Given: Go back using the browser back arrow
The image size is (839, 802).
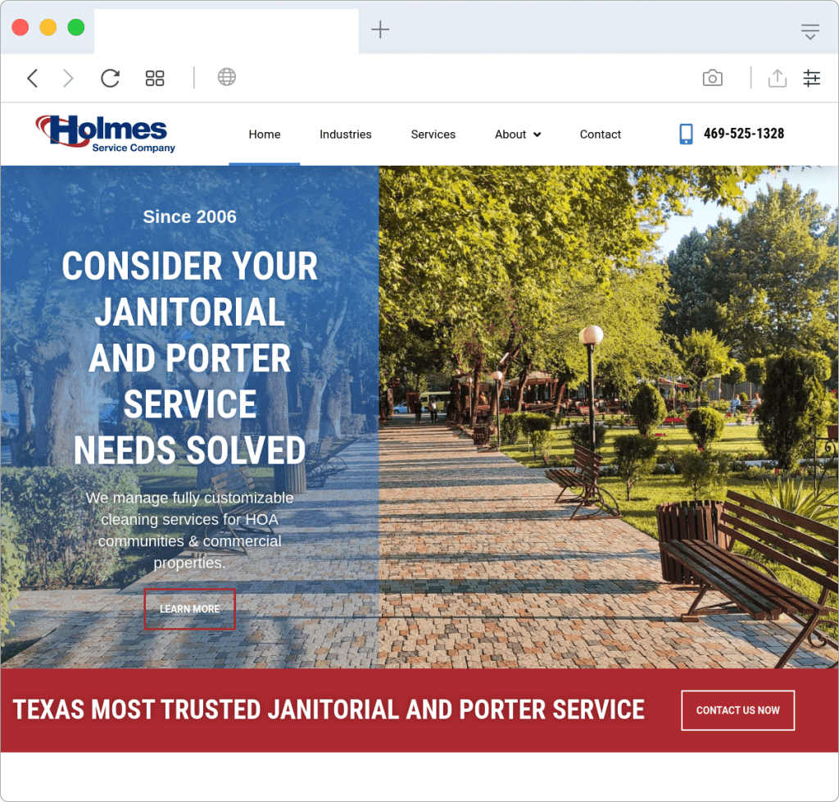Looking at the screenshot, I should [x=33, y=78].
